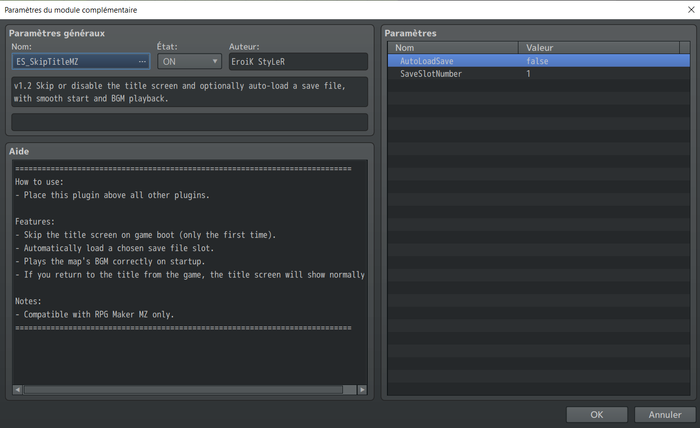This screenshot has width=700, height=428.
Task: Click the help scrollbar right arrow
Action: point(362,390)
